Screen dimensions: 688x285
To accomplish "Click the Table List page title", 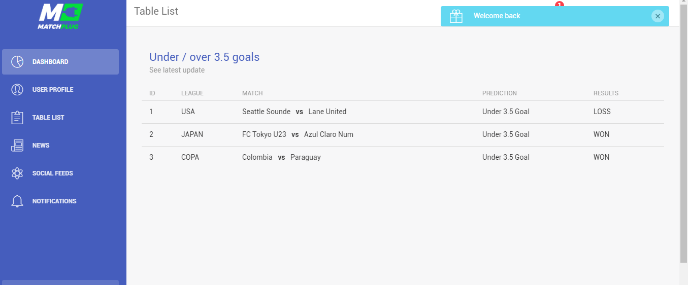I will [x=156, y=11].
